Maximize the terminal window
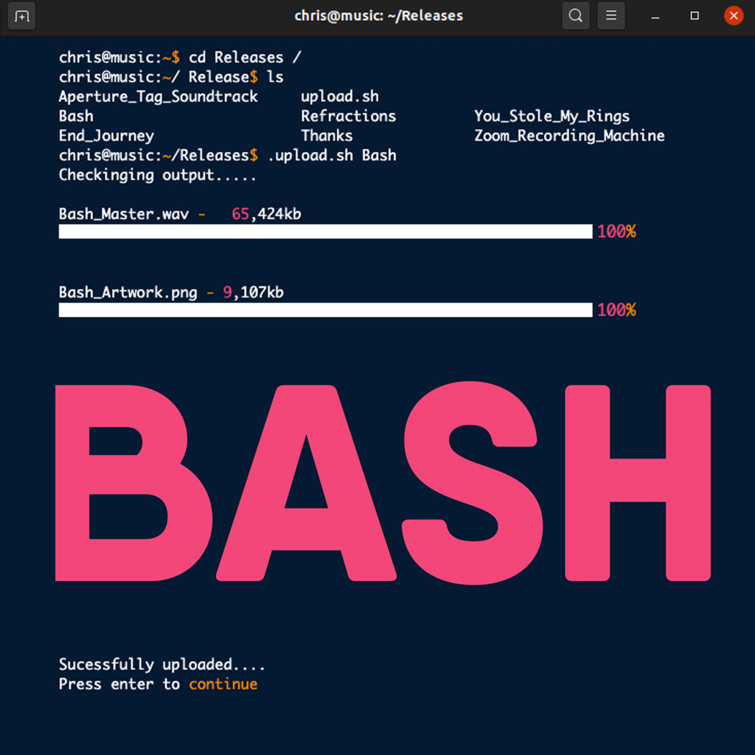Viewport: 755px width, 755px height. pyautogui.click(x=695, y=16)
